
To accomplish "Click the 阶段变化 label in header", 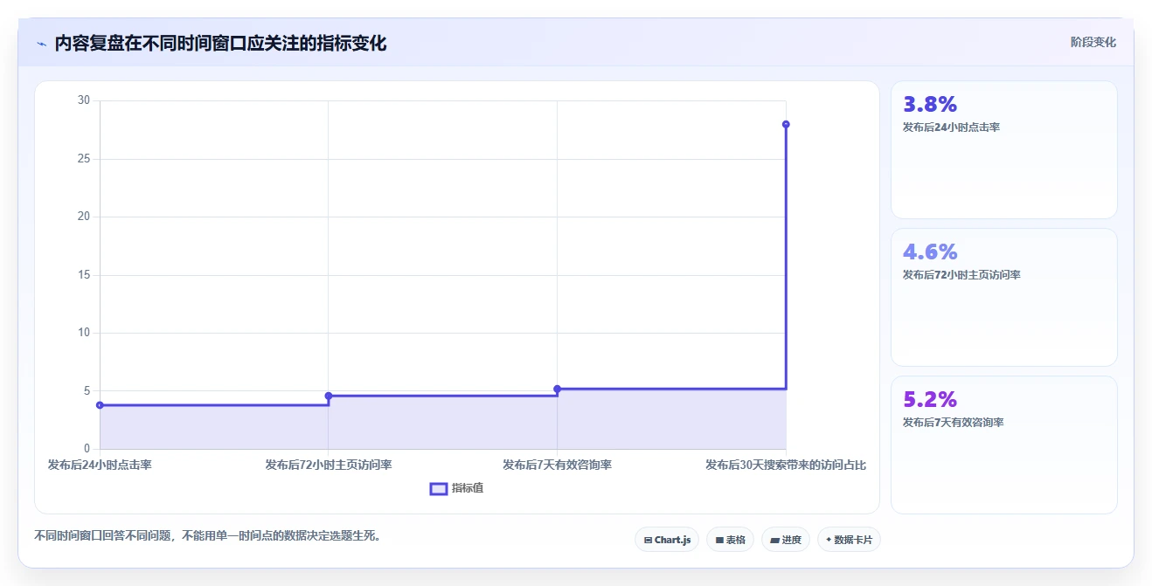I will 1093,42.
